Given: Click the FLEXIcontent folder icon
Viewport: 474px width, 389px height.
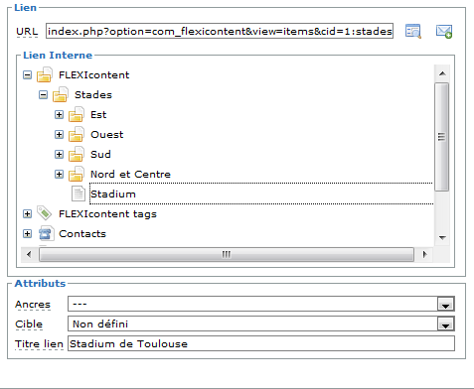Looking at the screenshot, I should tap(44, 74).
